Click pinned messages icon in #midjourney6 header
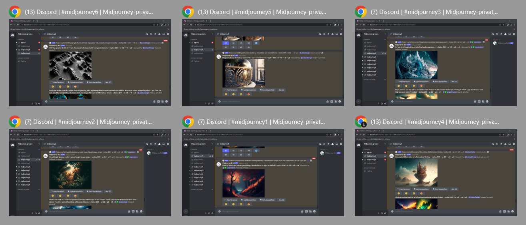The width and height of the screenshot is (526, 225). (155, 34)
